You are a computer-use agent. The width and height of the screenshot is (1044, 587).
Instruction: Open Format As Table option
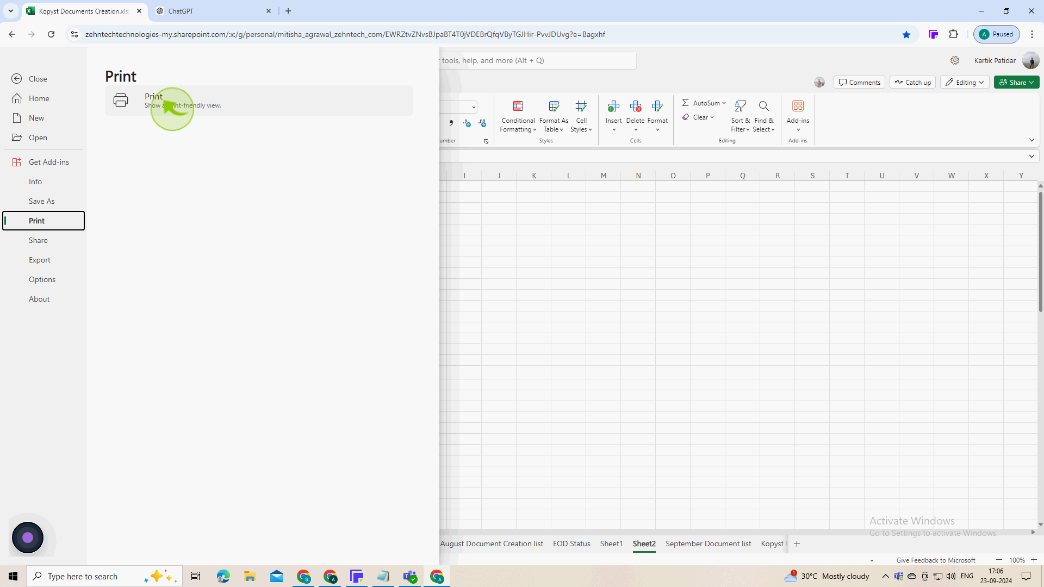point(554,116)
